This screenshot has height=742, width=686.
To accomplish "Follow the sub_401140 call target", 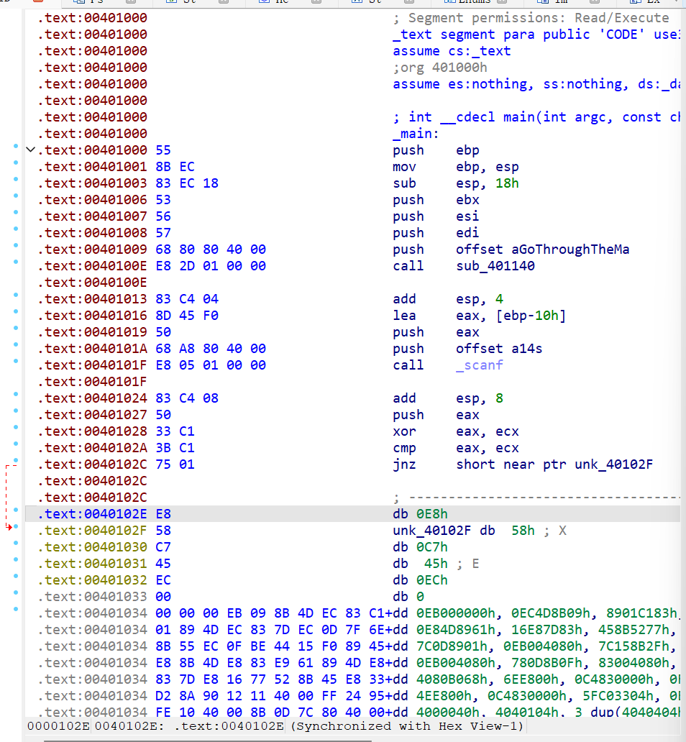I will [495, 266].
